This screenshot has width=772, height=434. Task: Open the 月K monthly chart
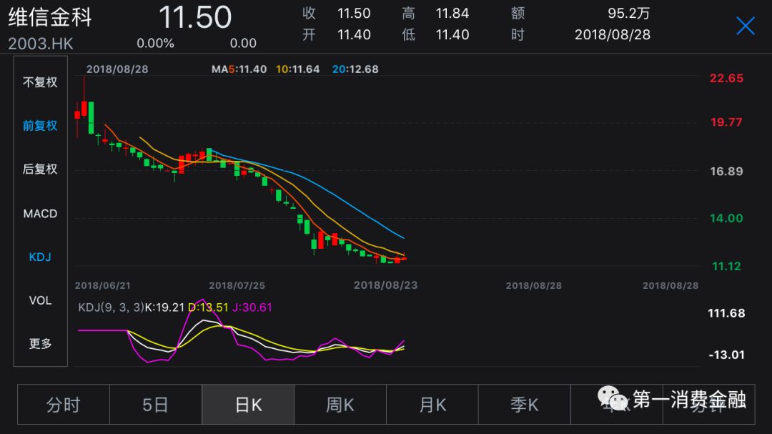432,405
